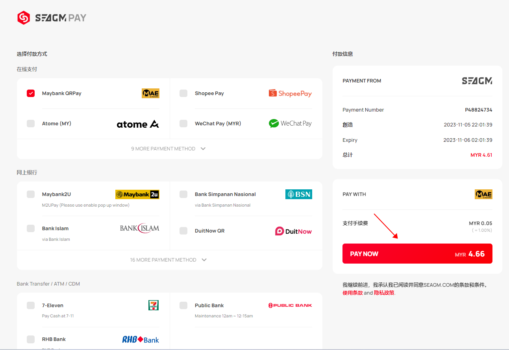Click the fee amount MYR 0.05

(x=481, y=224)
